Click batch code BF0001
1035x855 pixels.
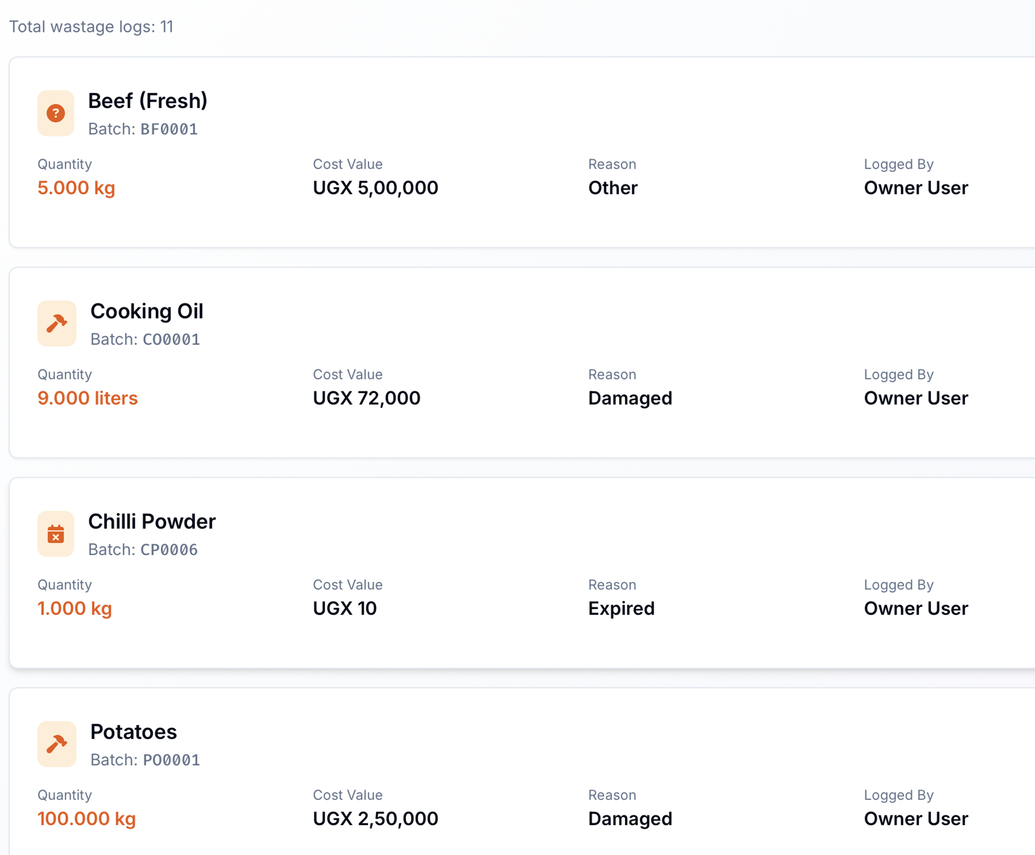coord(169,129)
